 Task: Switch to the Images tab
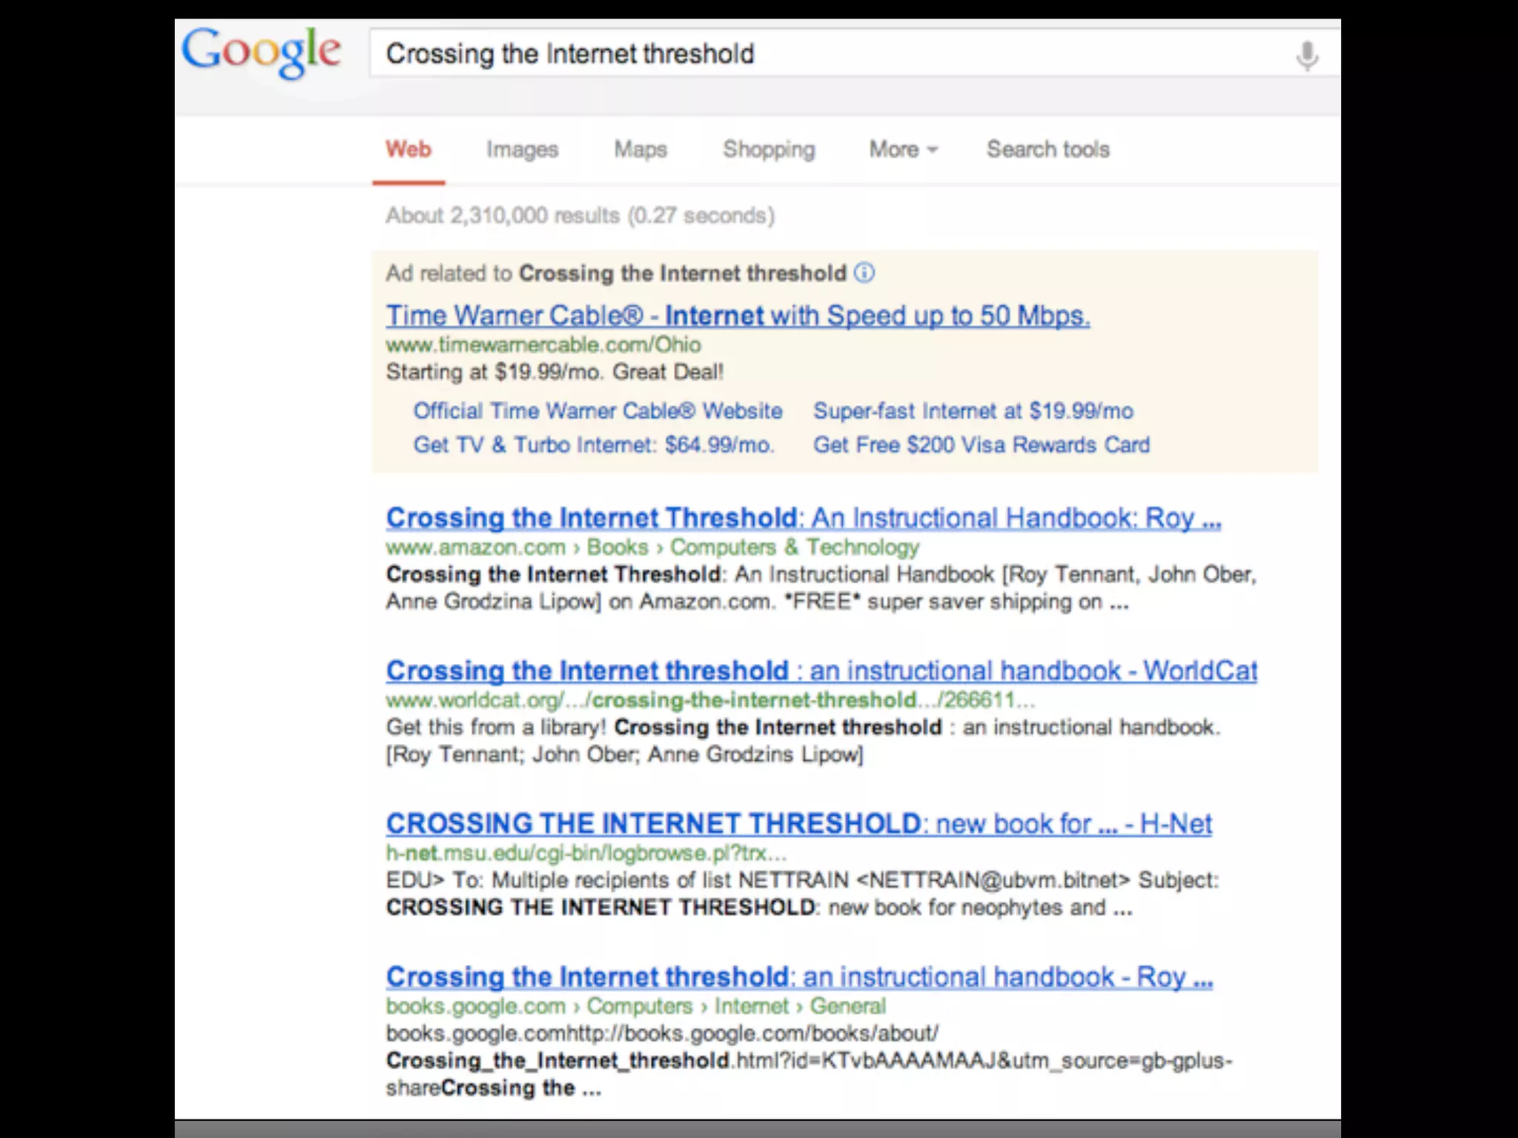522,150
